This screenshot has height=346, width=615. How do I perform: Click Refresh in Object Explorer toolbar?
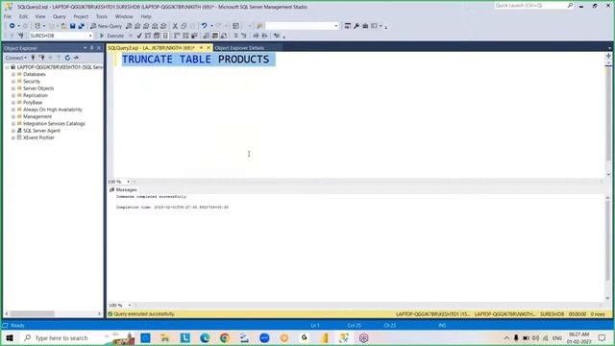coord(67,58)
